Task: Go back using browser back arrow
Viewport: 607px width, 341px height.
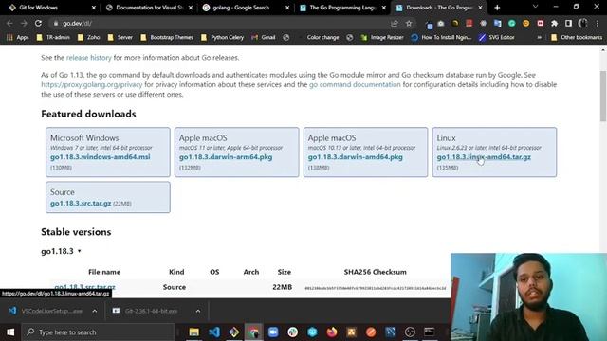Action: coord(9,23)
